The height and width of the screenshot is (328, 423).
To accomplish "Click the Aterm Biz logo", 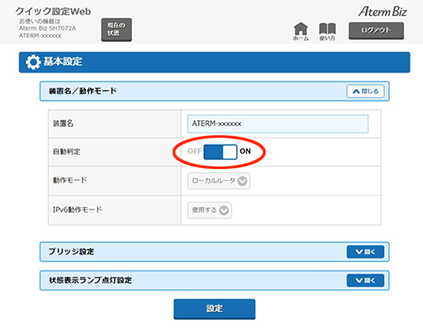I will pos(382,12).
